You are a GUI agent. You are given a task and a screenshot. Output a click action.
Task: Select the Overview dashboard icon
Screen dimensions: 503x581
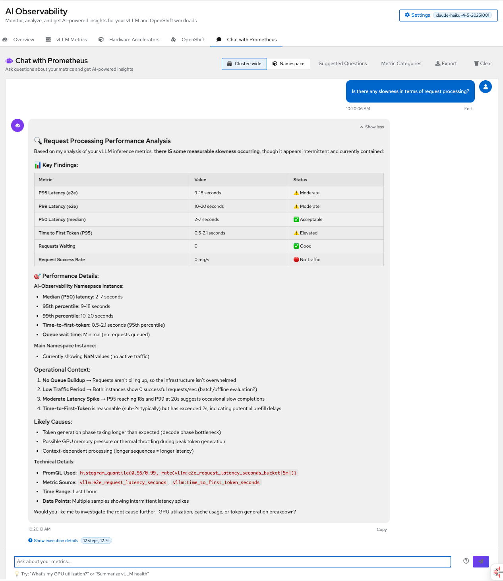5,39
